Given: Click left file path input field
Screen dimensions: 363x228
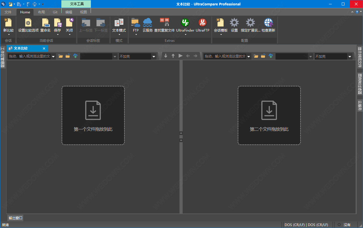Looking at the screenshot, I should pos(29,57).
